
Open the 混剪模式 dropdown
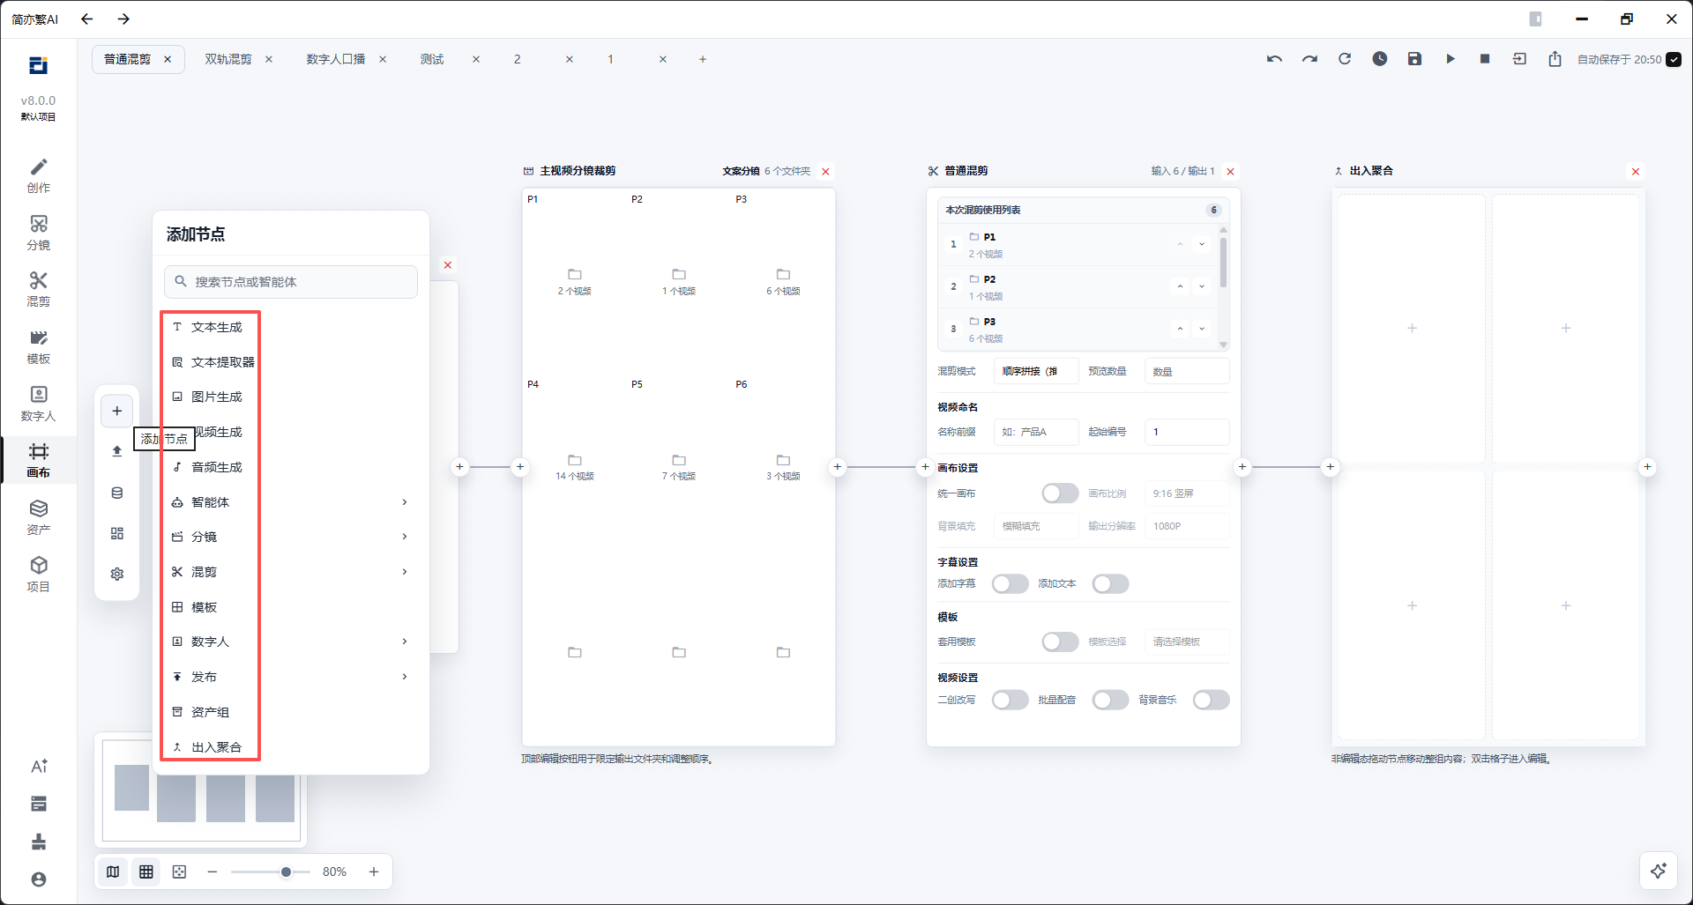pyautogui.click(x=1036, y=371)
